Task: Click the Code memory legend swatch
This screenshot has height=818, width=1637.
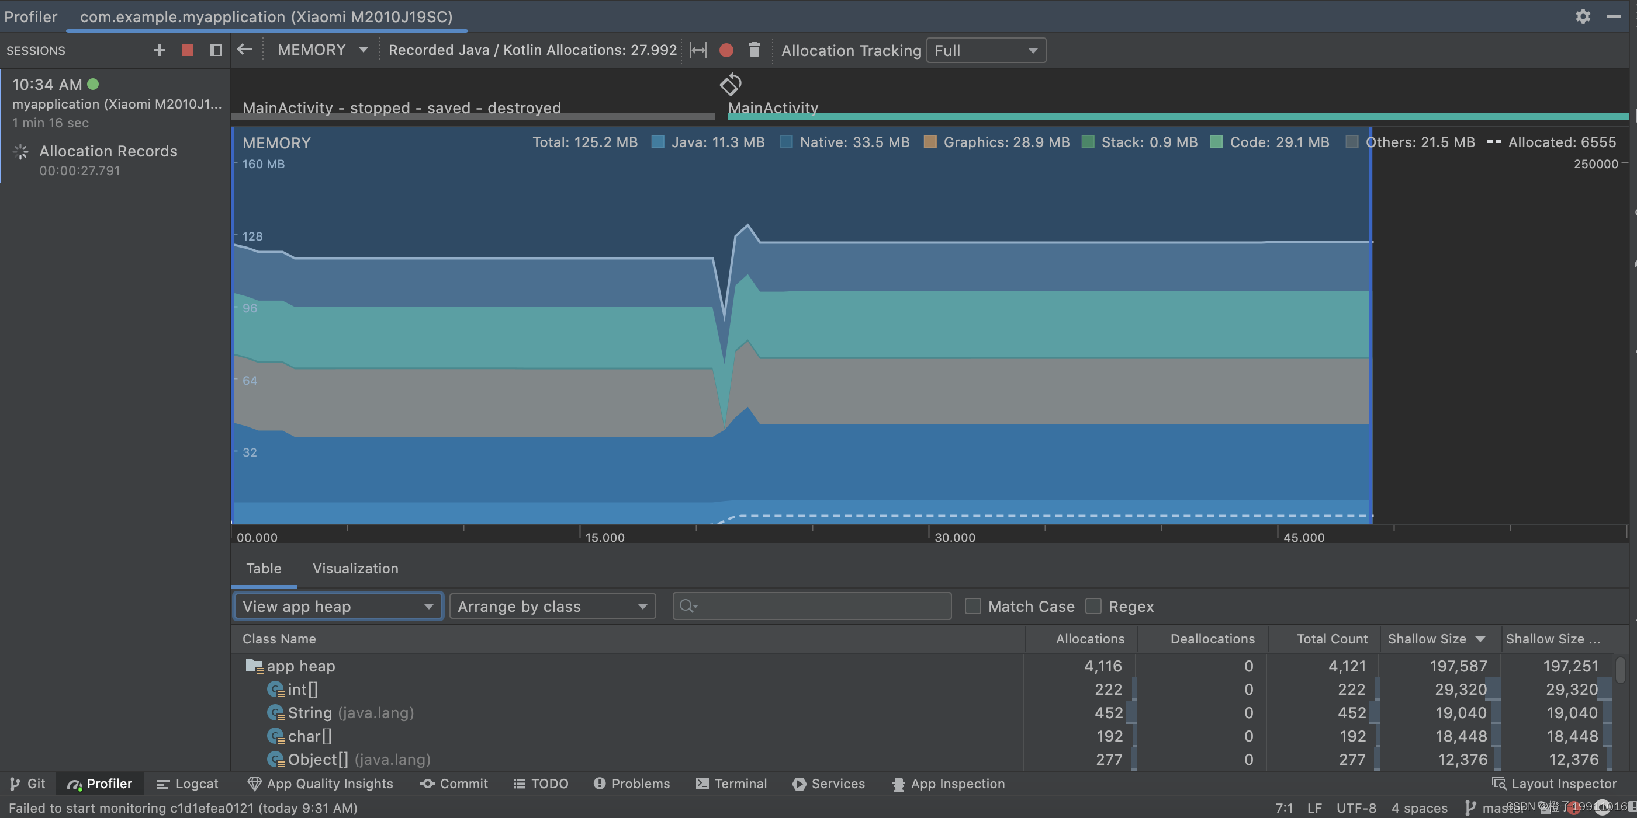Action: [1216, 142]
